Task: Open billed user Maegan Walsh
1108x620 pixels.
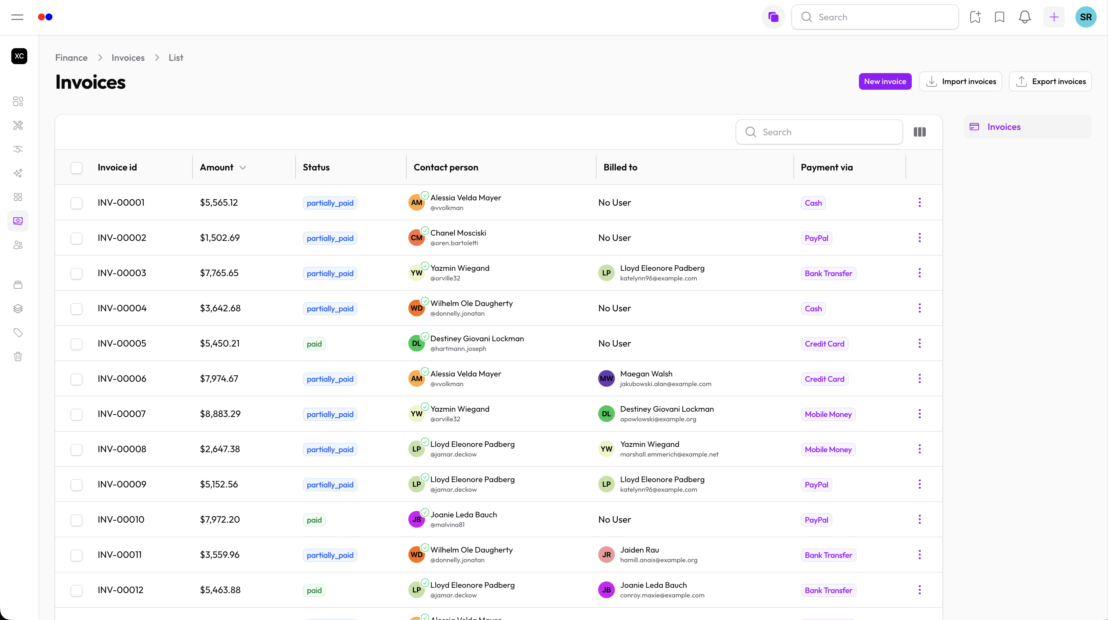Action: coord(646,374)
